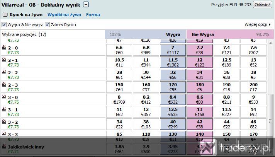Back 3 - 0 at odds 8.4
Image resolution: width=275 pixels, height=157 pixels.
173,99
